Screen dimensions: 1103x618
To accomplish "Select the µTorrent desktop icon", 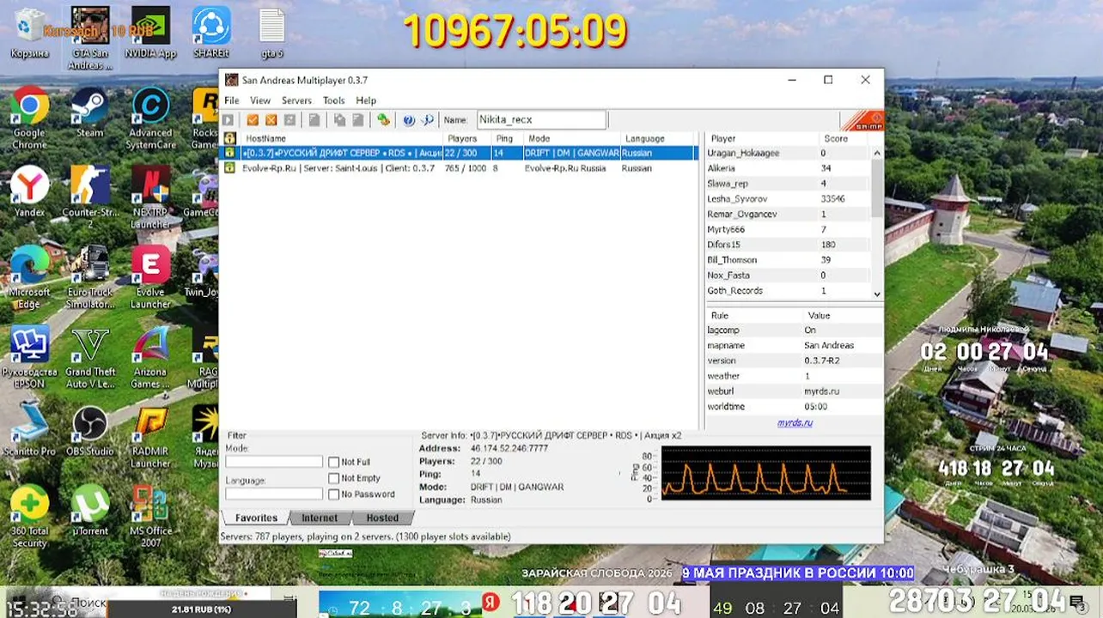I will pyautogui.click(x=89, y=511).
